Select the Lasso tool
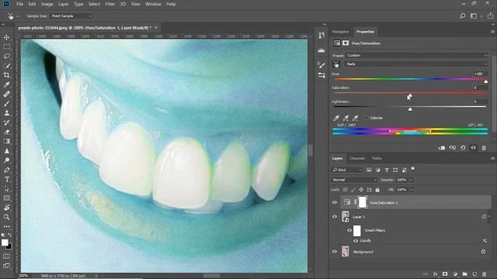The width and height of the screenshot is (497, 279). [x=7, y=57]
